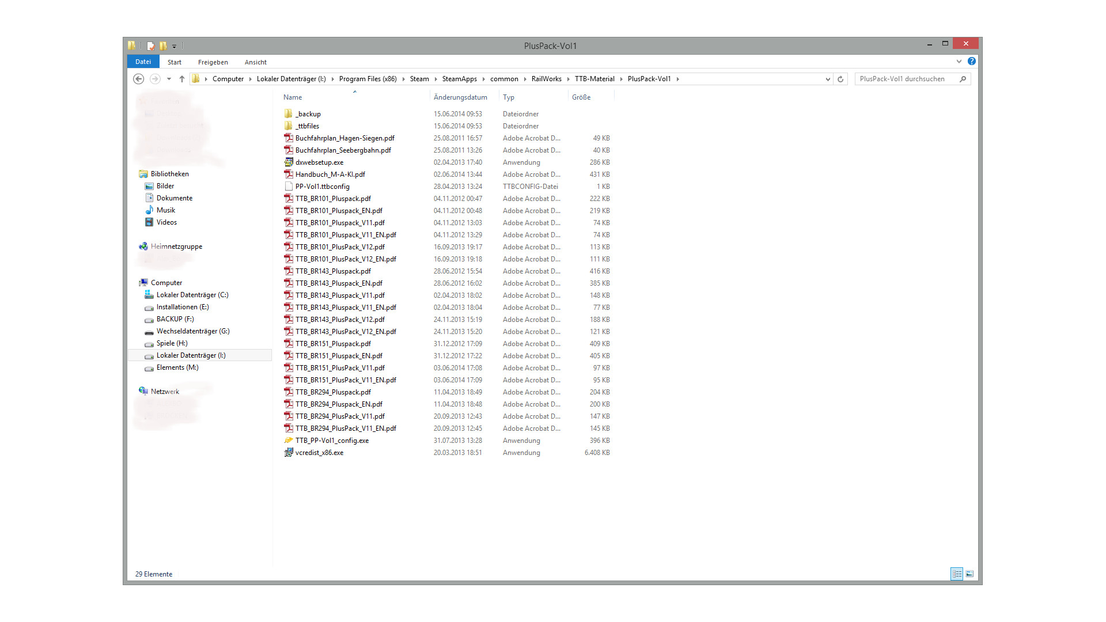Click the Back navigation arrow
This screenshot has height=622, width=1106.
[138, 79]
